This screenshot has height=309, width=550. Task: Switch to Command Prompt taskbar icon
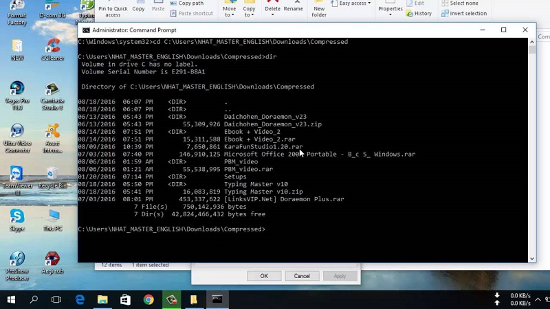(217, 299)
